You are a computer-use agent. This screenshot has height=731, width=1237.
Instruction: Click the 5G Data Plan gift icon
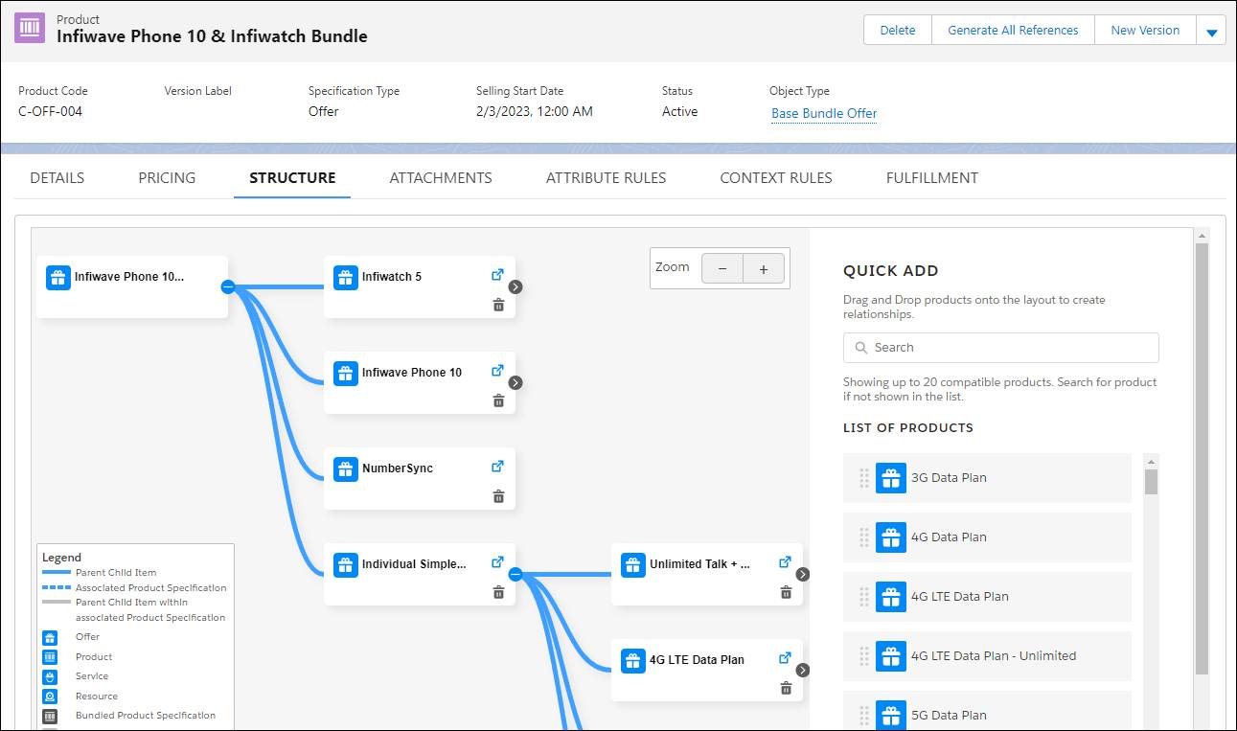[891, 716]
